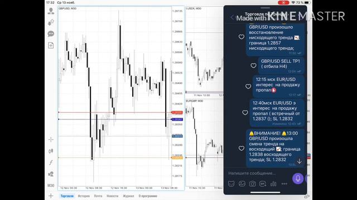Open the 'GBP/USD SELL TP1 ( отбила H4)' message
Screen dimensions: 357x200
click(281, 66)
